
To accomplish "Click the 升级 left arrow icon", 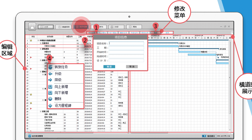I will click(x=50, y=74).
